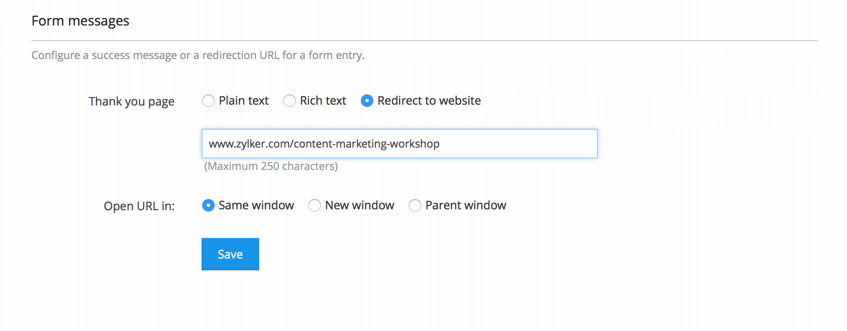This screenshot has height=331, width=847.
Task: Click the "Open URL in:" field label
Action: 139,206
